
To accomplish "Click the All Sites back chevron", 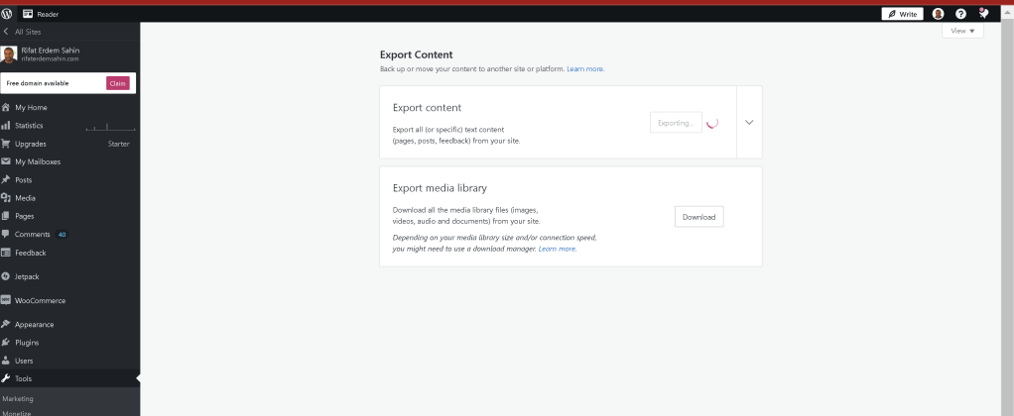I will click(6, 32).
